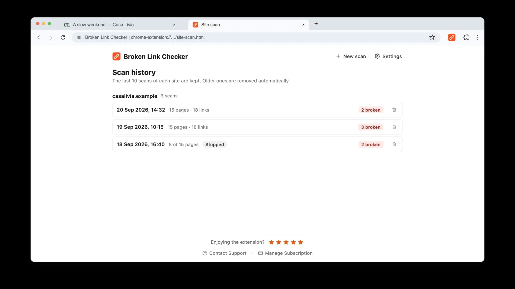Rate the extension four stars
515x289 pixels.
pos(293,242)
